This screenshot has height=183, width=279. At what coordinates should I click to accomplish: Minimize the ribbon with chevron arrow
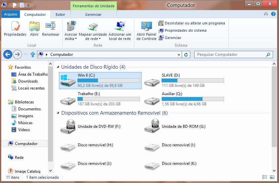point(266,14)
